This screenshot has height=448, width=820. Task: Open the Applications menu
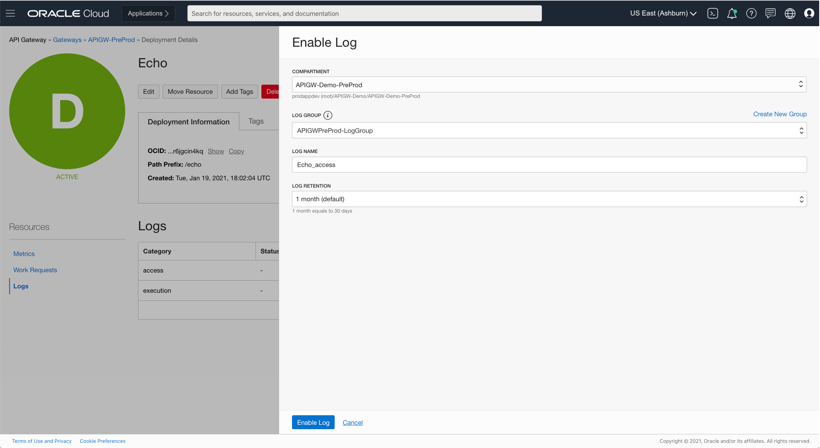pyautogui.click(x=148, y=13)
